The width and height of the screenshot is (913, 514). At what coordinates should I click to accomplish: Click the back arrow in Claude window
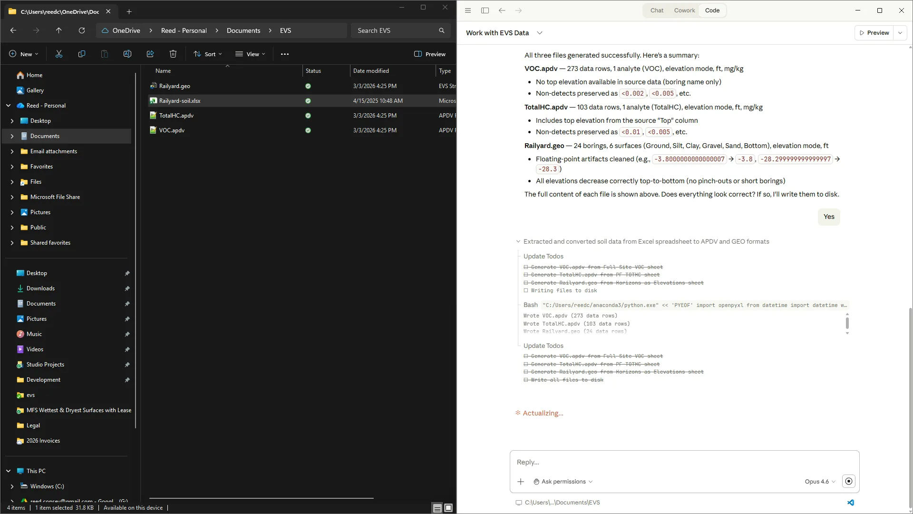(502, 10)
